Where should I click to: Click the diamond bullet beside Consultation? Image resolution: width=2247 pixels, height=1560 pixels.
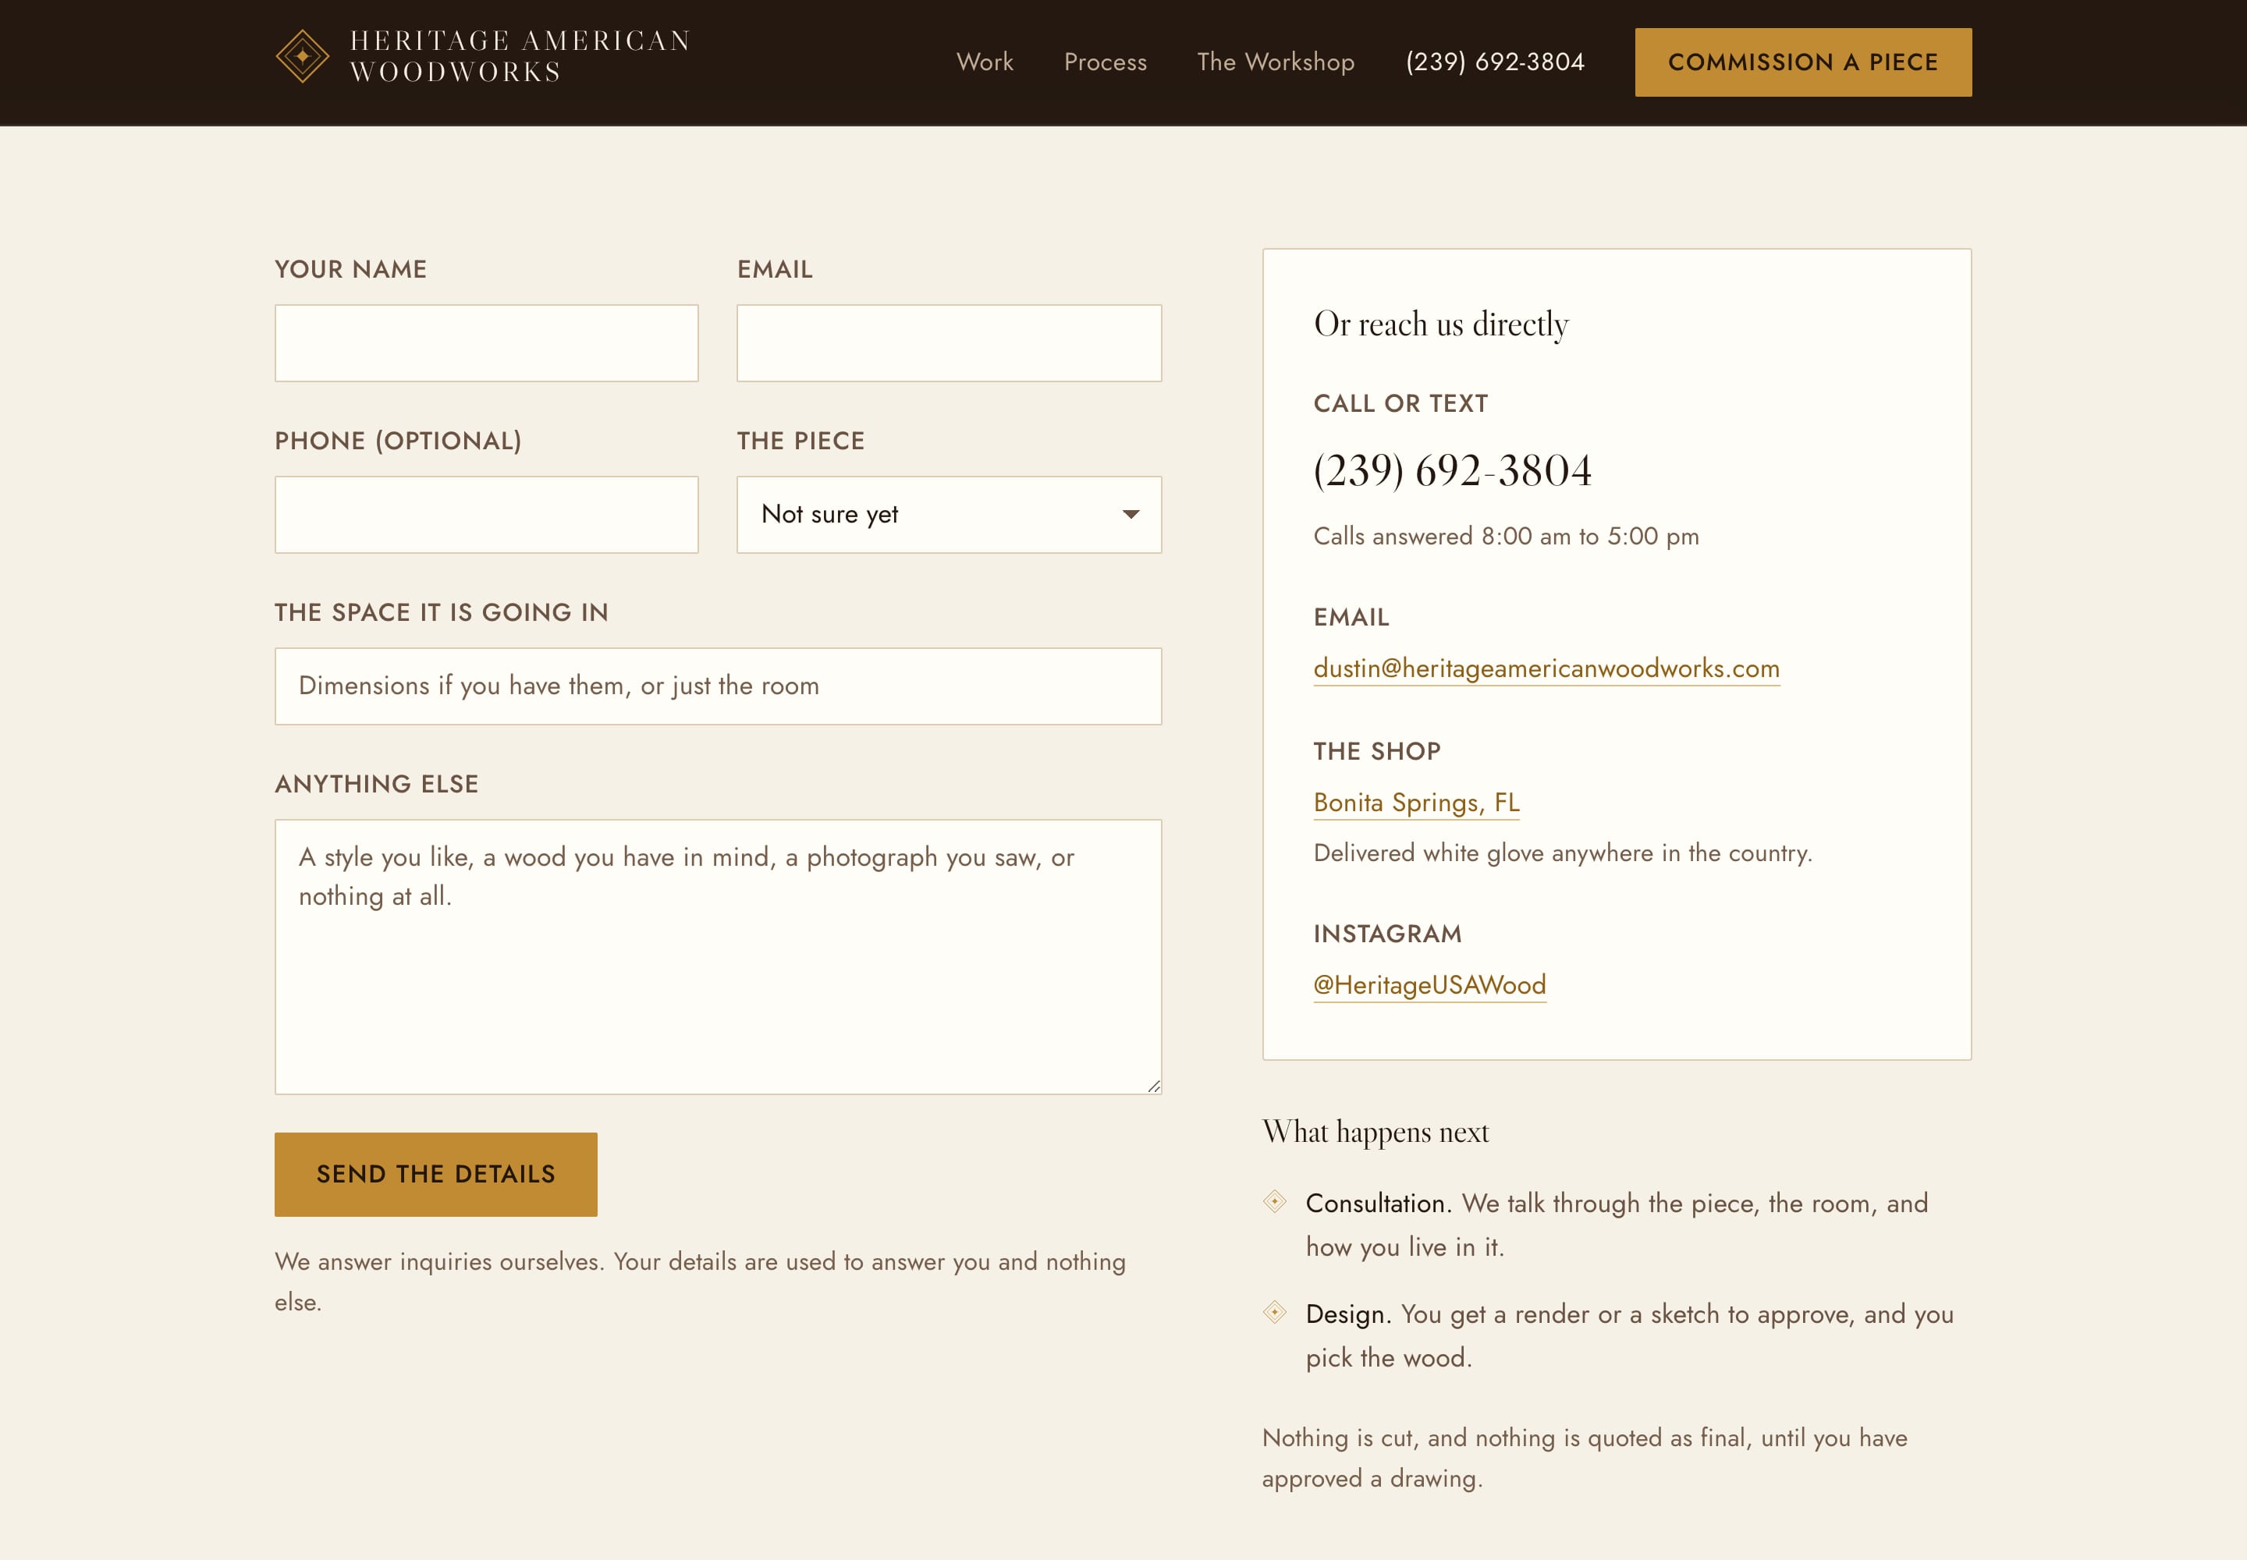point(1275,1201)
